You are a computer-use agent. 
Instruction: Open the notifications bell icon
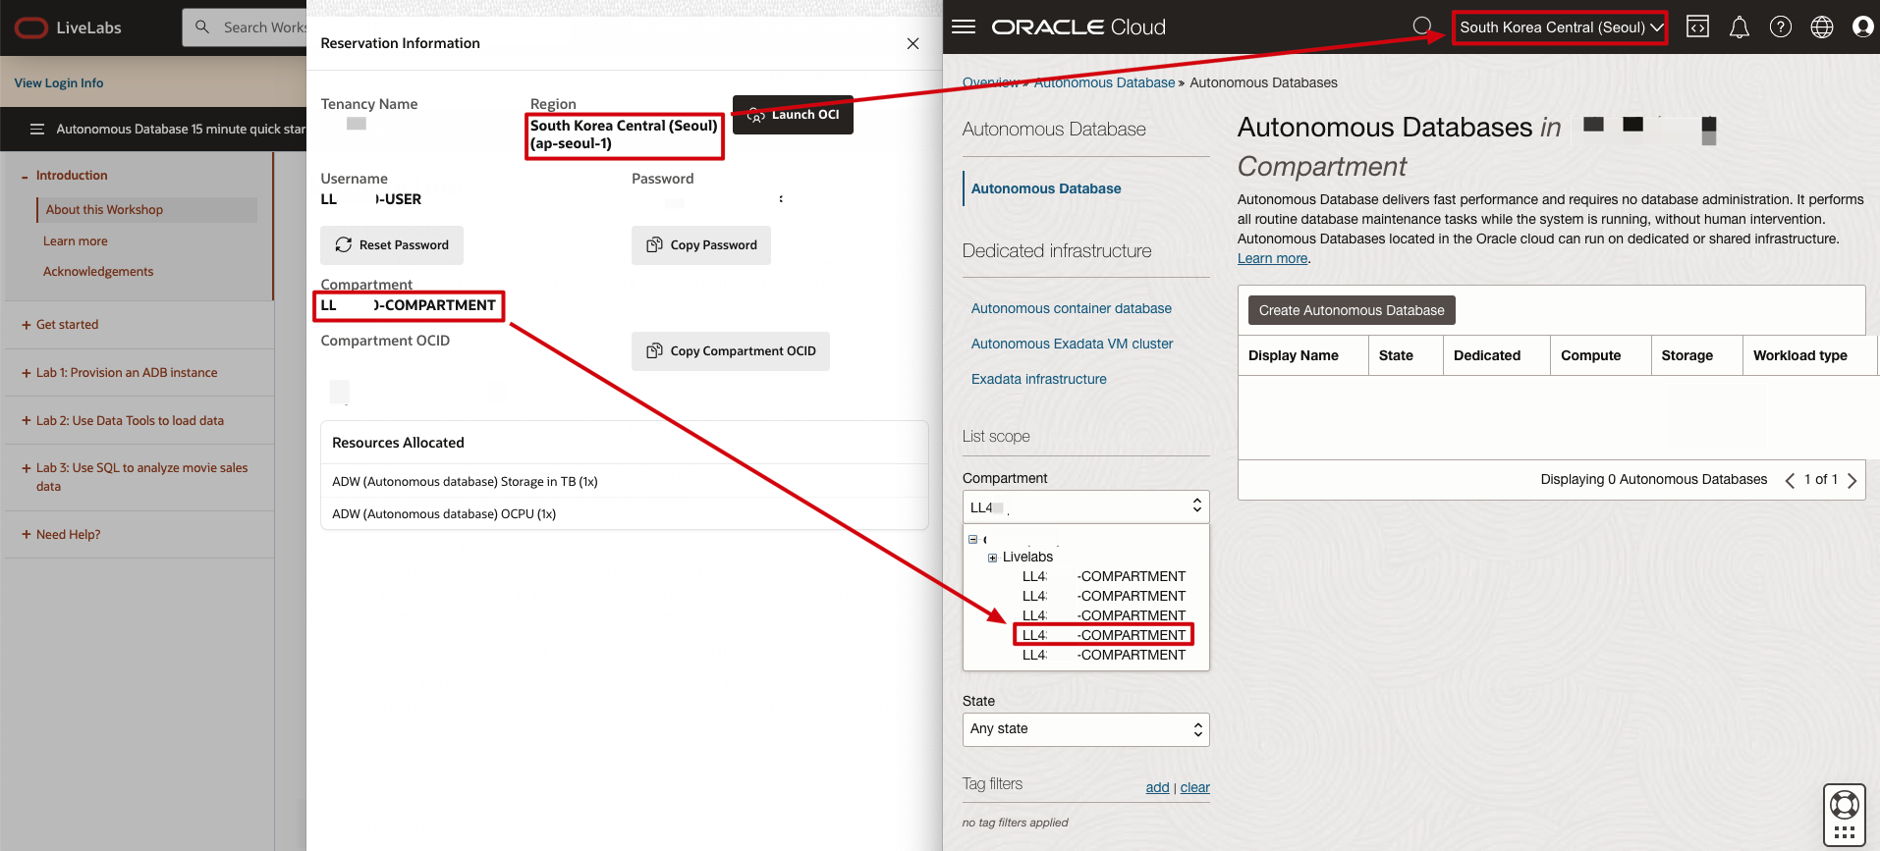pyautogui.click(x=1739, y=27)
